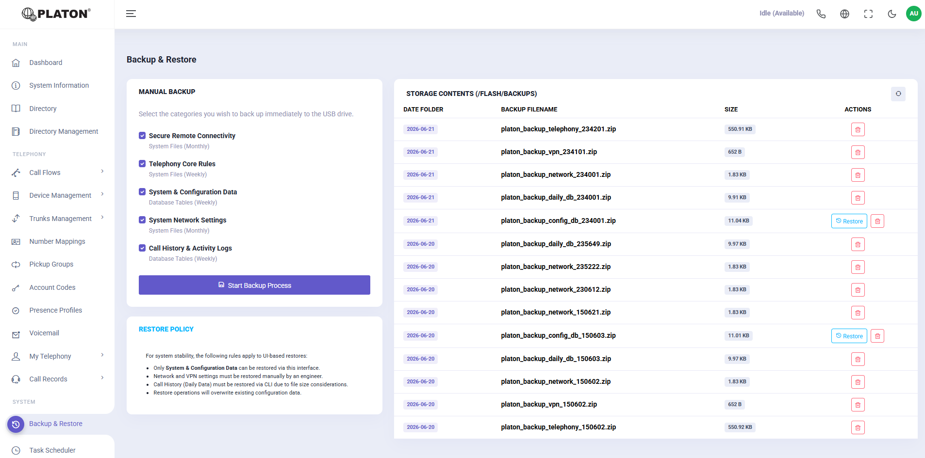Delete platon_backup_network_150621.zip

click(858, 313)
